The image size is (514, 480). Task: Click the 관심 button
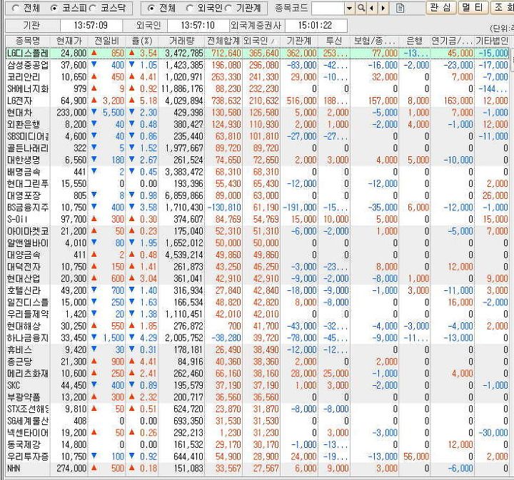pyautogui.click(x=441, y=8)
